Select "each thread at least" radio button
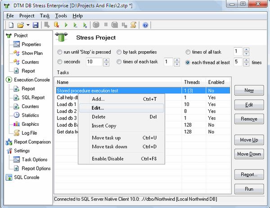This screenshot has width=270, height=208. tap(188, 62)
